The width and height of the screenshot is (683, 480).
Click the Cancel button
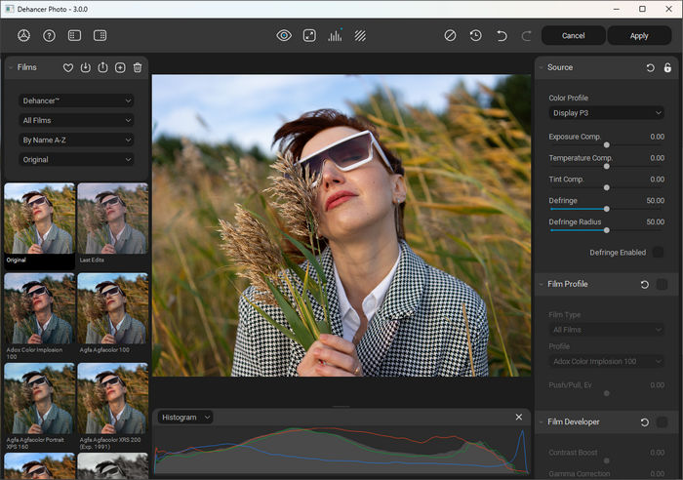pyautogui.click(x=574, y=36)
